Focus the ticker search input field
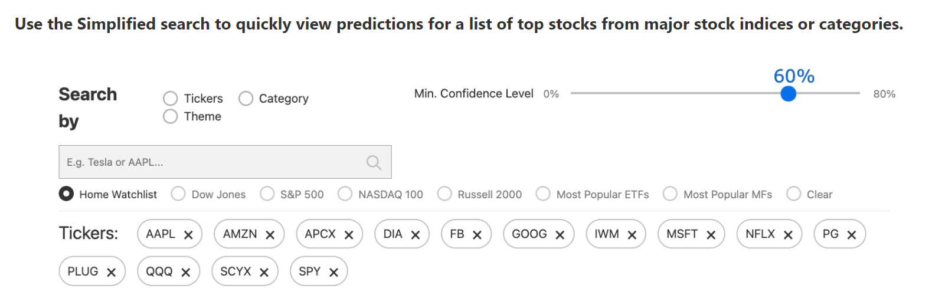This screenshot has height=298, width=942. 225,162
